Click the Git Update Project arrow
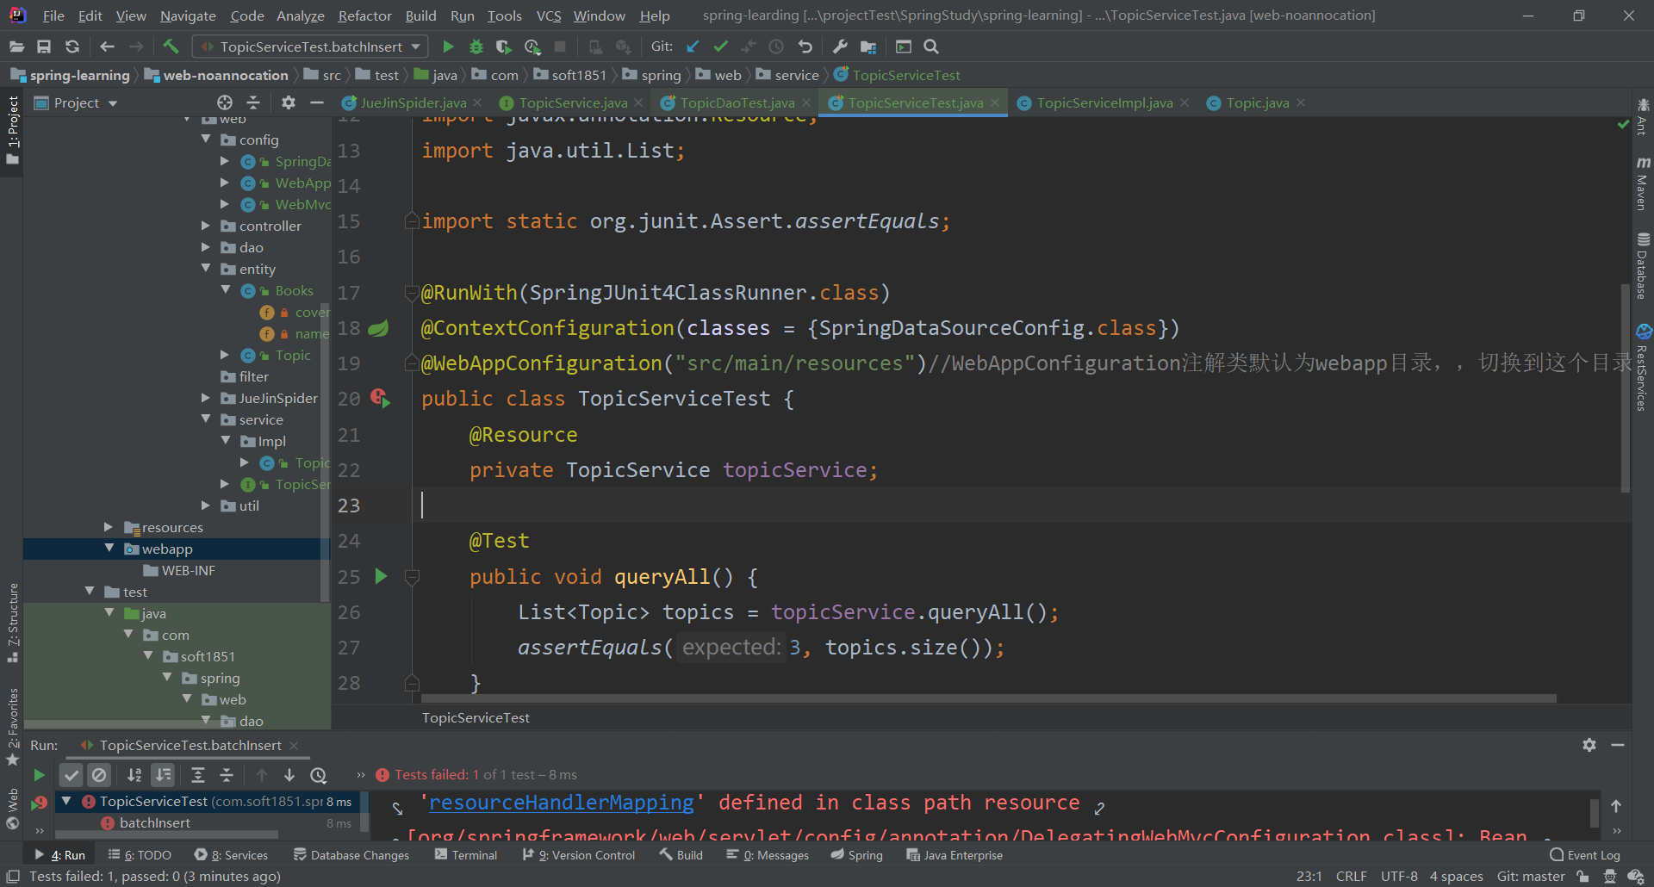 [x=693, y=47]
